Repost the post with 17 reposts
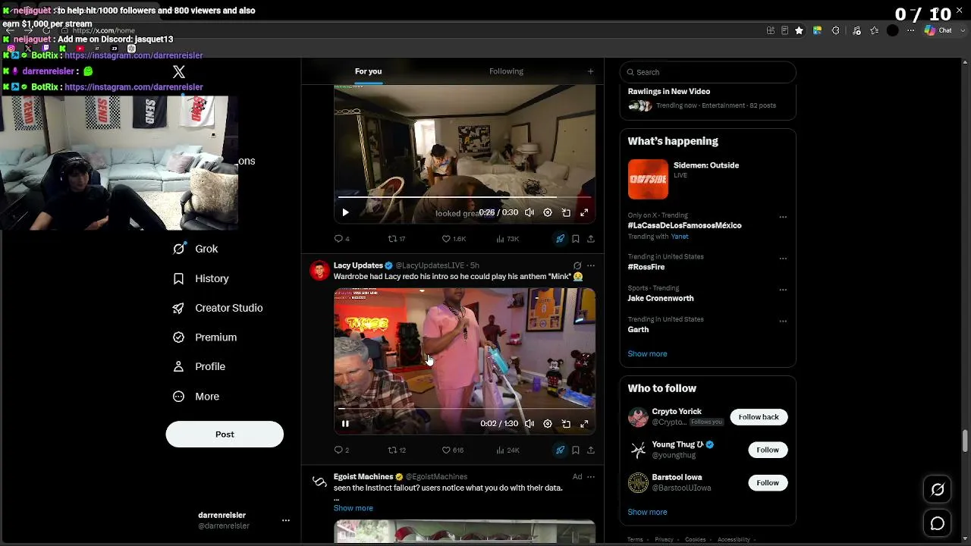The height and width of the screenshot is (546, 971). (397, 239)
